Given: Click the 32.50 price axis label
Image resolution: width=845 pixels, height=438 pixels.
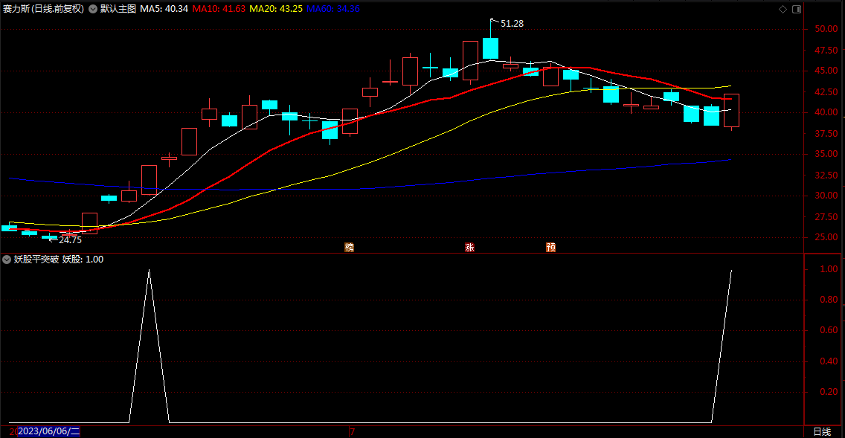Looking at the screenshot, I should point(826,175).
